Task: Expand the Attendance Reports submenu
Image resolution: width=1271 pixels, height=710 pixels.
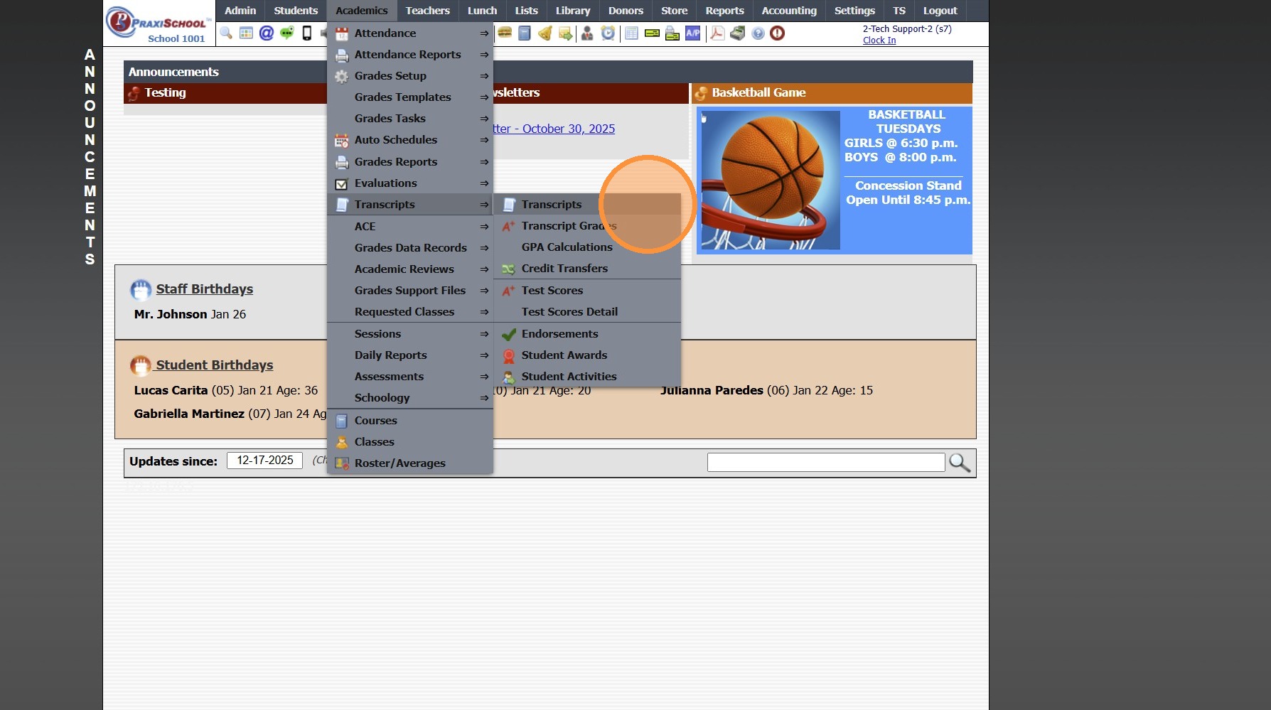Action: [x=410, y=55]
